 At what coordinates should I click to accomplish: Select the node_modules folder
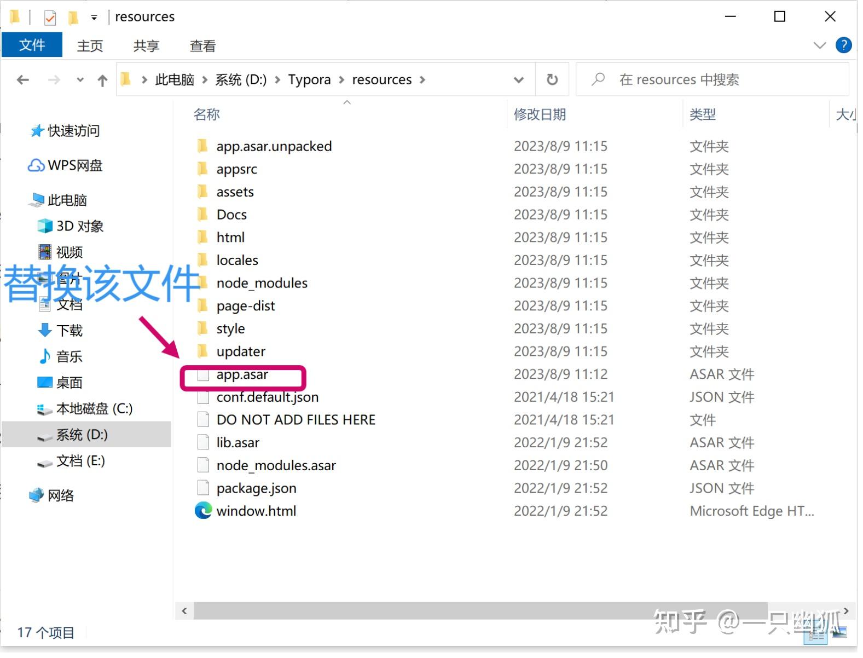point(262,283)
